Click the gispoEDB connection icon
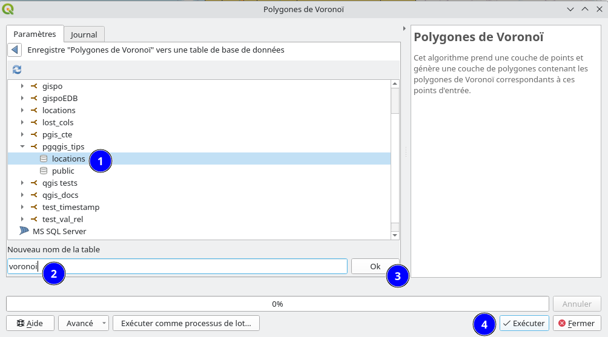Image resolution: width=608 pixels, height=337 pixels. click(34, 98)
